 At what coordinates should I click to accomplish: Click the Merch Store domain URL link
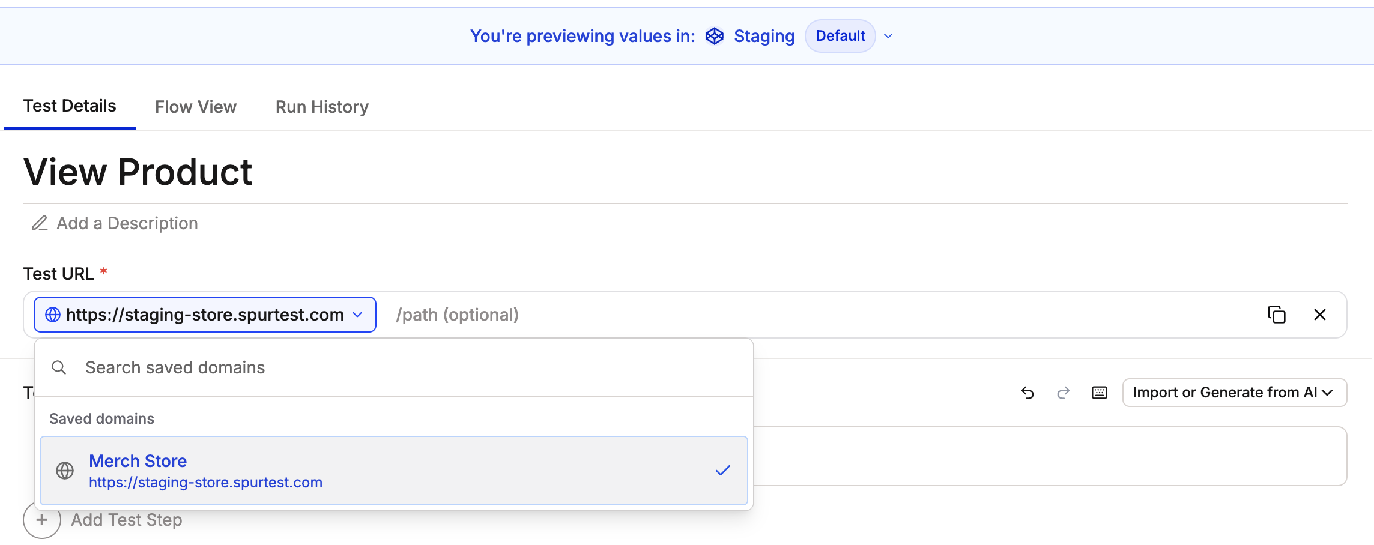205,483
